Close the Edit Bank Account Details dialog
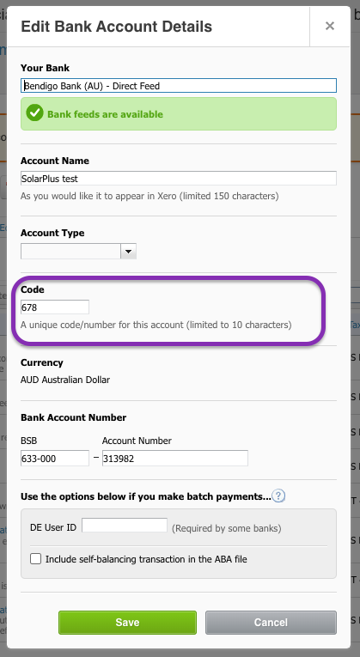This screenshot has height=657, width=360. pos(330,26)
